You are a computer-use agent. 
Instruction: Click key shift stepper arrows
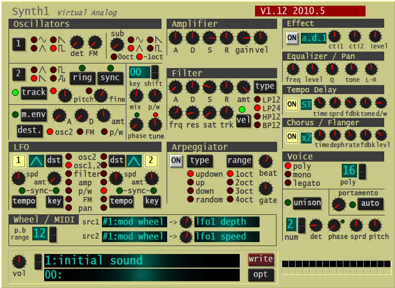[x=155, y=72]
